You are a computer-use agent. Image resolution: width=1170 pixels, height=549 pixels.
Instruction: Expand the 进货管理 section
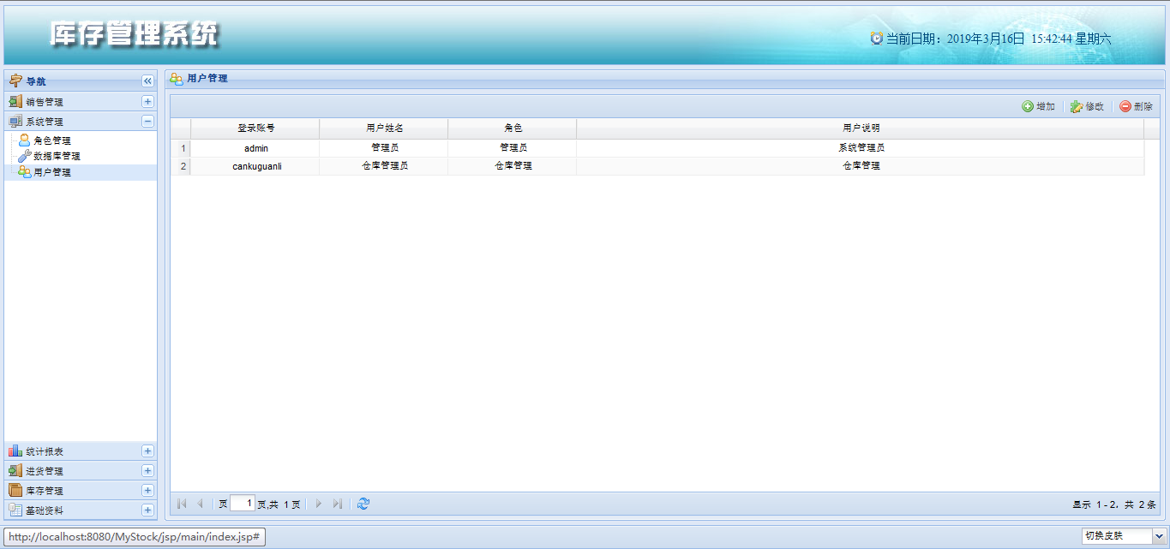coord(147,471)
